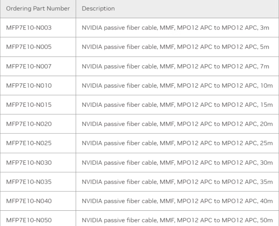Screen dimensions: 279x226
Task: Click the 50m fiber cable description
Action: click(177, 220)
